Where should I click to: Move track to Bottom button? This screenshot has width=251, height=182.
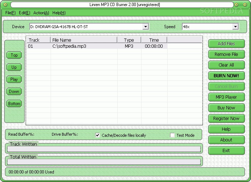tap(14, 104)
